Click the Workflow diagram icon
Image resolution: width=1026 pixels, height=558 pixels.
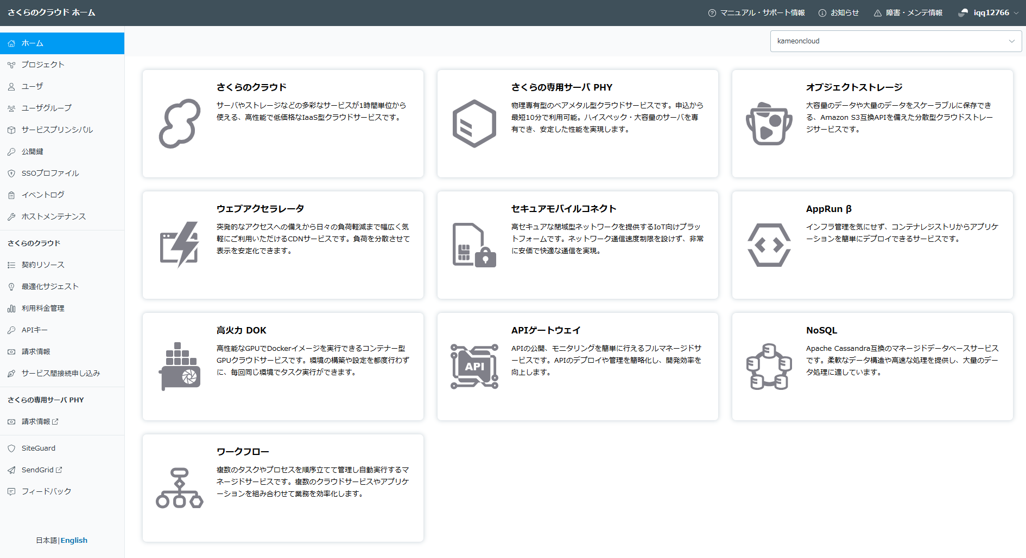tap(180, 488)
